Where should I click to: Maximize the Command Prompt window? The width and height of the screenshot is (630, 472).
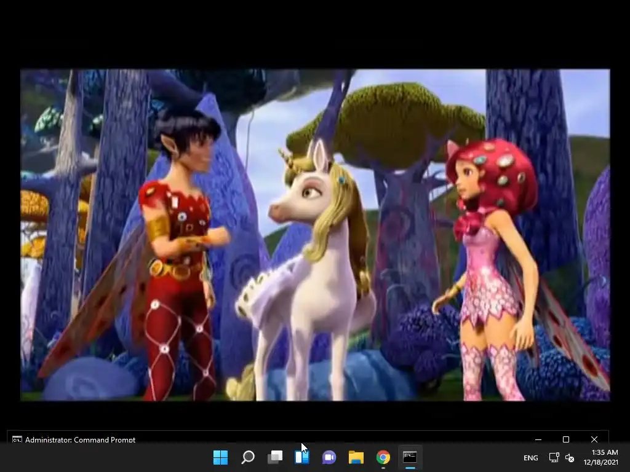[x=566, y=439]
